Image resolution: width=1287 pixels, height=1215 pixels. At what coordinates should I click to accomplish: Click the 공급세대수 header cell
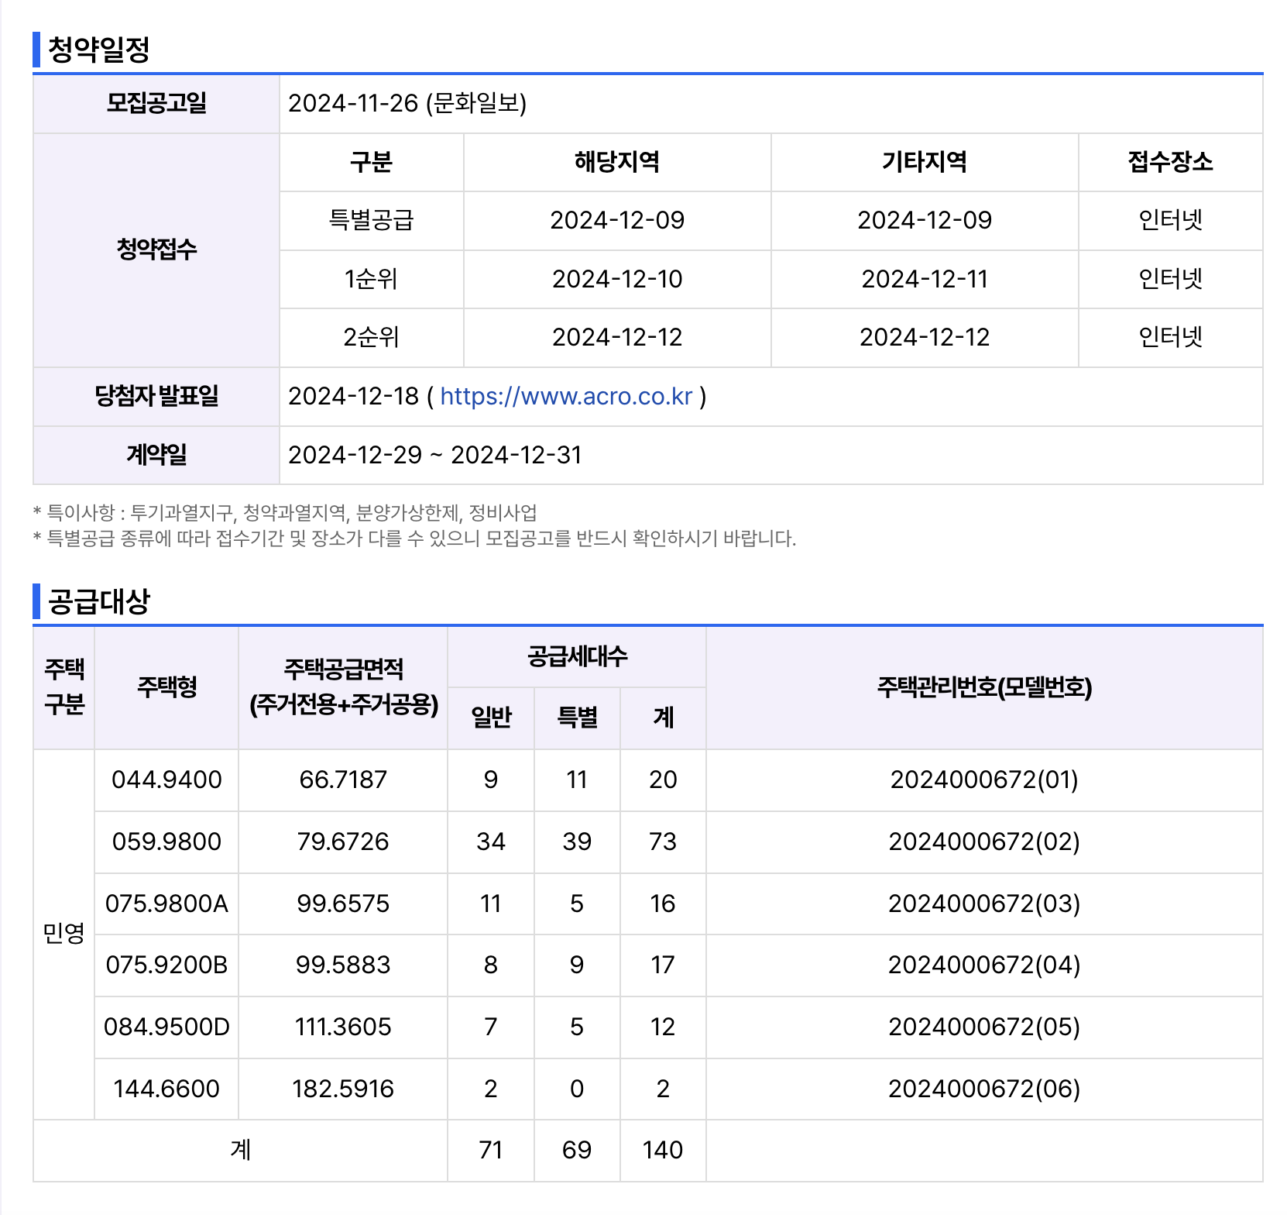(576, 656)
